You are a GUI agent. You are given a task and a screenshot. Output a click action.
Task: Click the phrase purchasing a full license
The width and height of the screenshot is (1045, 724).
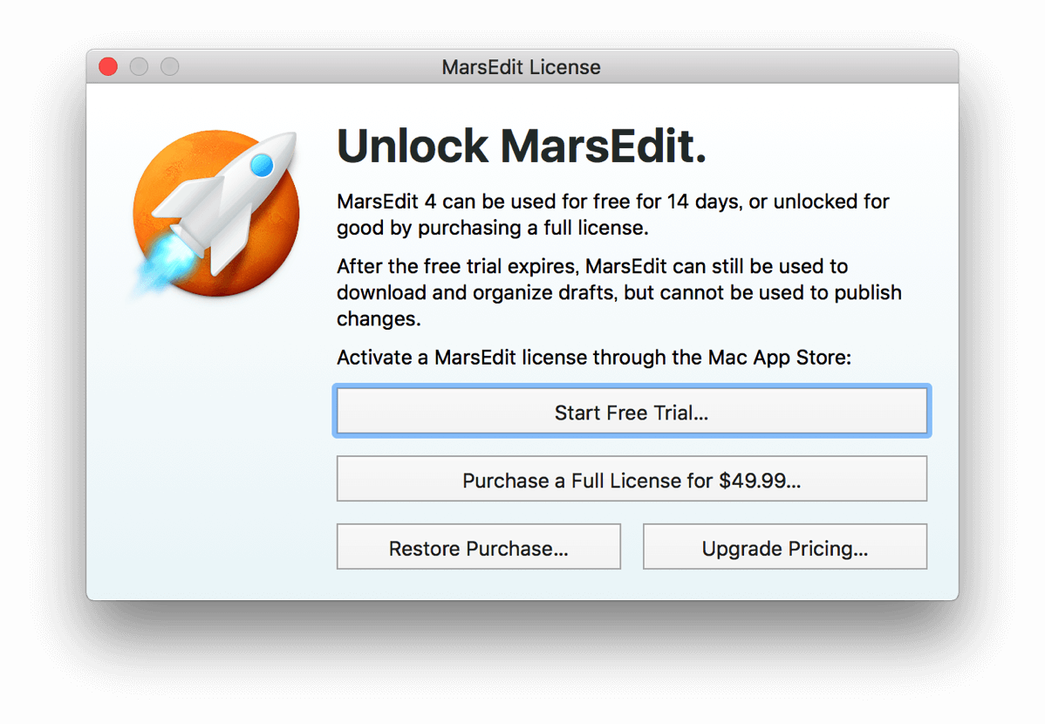tap(532, 228)
